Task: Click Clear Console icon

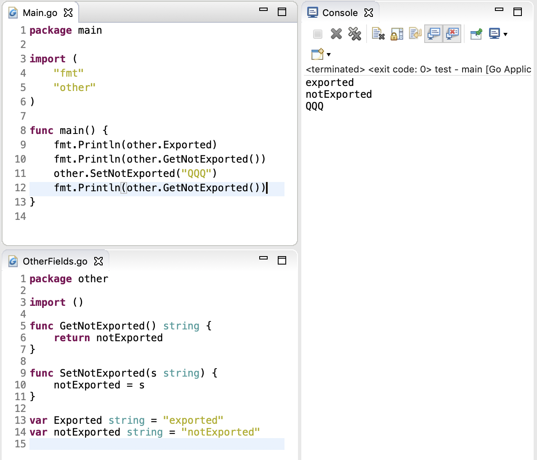Action: 378,34
